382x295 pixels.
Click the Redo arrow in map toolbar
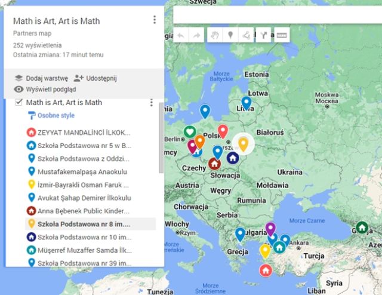tap(196, 36)
